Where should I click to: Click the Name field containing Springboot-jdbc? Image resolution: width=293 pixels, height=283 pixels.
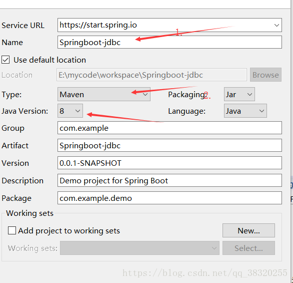coord(169,42)
